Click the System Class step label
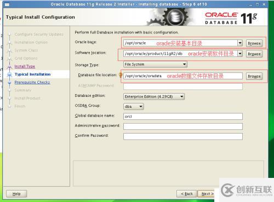274x202 pixels. click(26, 50)
